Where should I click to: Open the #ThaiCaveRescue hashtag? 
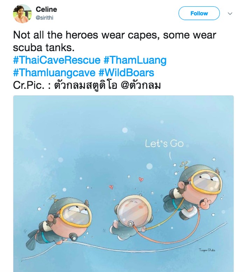[x=57, y=60]
